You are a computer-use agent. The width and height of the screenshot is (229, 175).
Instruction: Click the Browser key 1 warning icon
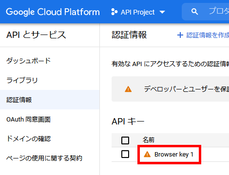click(x=147, y=154)
